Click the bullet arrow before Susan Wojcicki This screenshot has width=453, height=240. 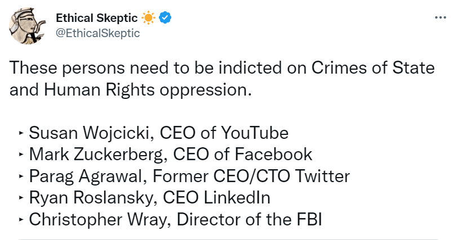click(x=21, y=134)
